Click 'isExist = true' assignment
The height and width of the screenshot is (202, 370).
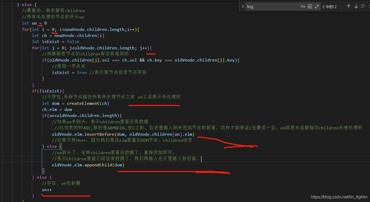click(x=69, y=72)
